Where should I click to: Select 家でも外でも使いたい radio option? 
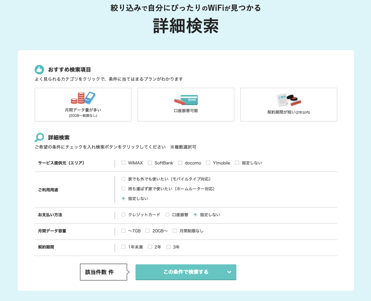click(x=123, y=179)
